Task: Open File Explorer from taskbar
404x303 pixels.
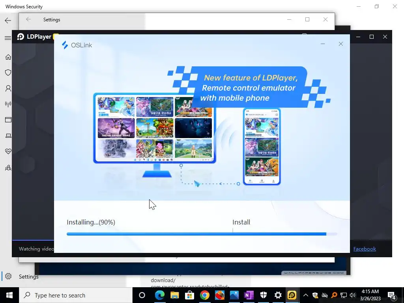Action: (174, 295)
